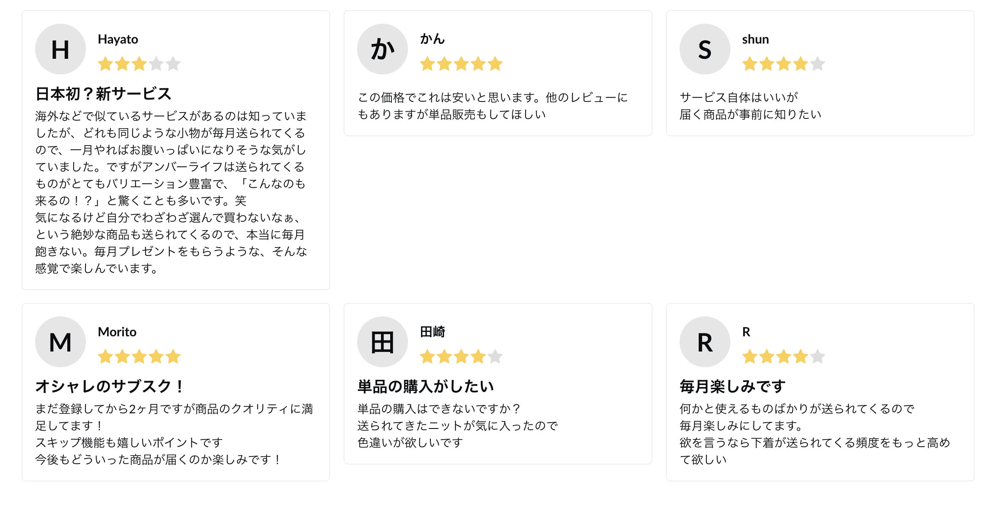Click Morito's round M avatar

coord(60,342)
